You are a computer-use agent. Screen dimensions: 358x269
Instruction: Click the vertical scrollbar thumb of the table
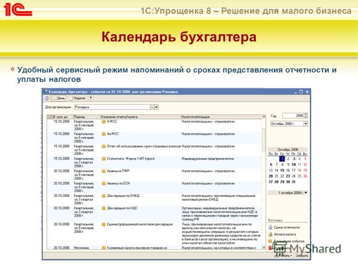click(x=264, y=139)
